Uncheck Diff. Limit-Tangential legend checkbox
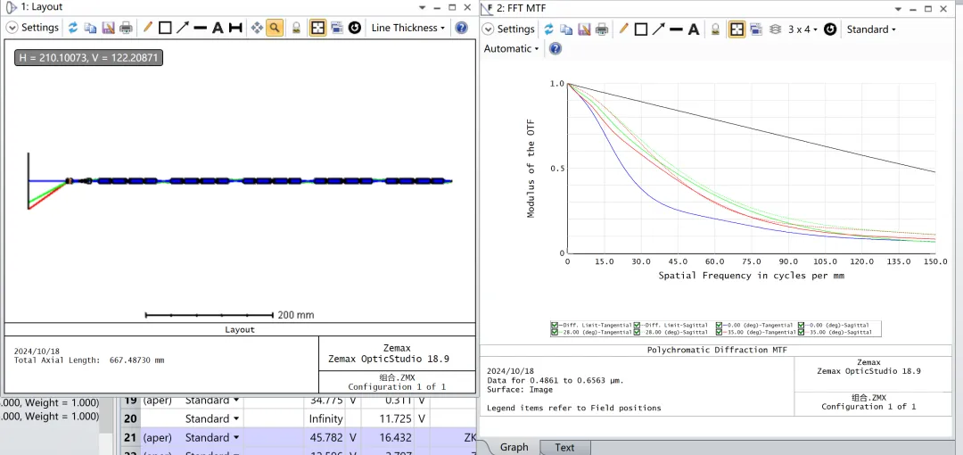Viewport: 963px width, 455px height. 555,325
